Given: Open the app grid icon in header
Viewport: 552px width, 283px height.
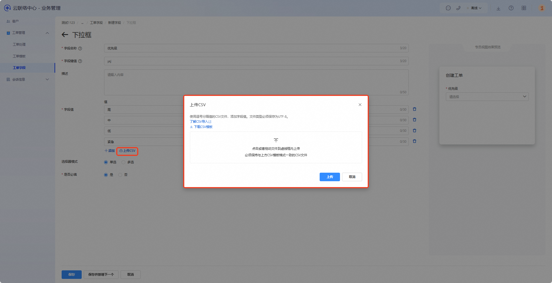Looking at the screenshot, I should 524,8.
